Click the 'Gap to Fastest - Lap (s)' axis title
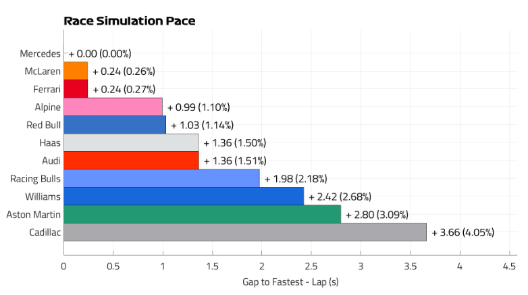The width and height of the screenshot is (528, 295). tap(290, 281)
